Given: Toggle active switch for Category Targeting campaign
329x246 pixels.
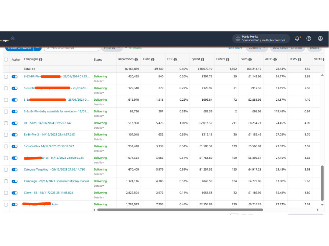Looking at the screenshot, I should [15, 170].
